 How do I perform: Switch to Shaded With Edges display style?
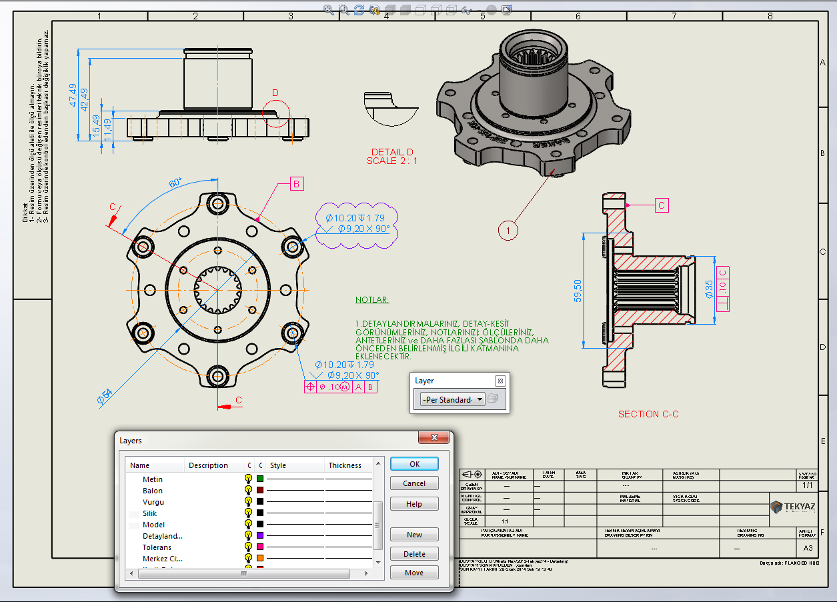390,9
